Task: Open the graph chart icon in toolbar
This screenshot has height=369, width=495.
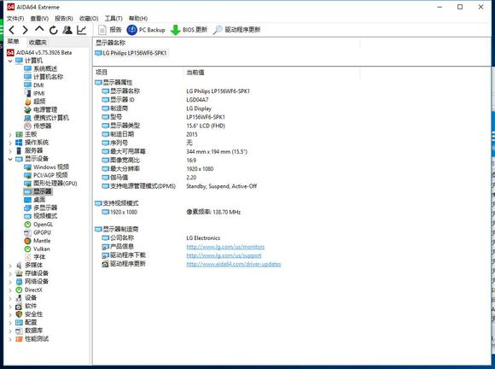Action: (81, 30)
